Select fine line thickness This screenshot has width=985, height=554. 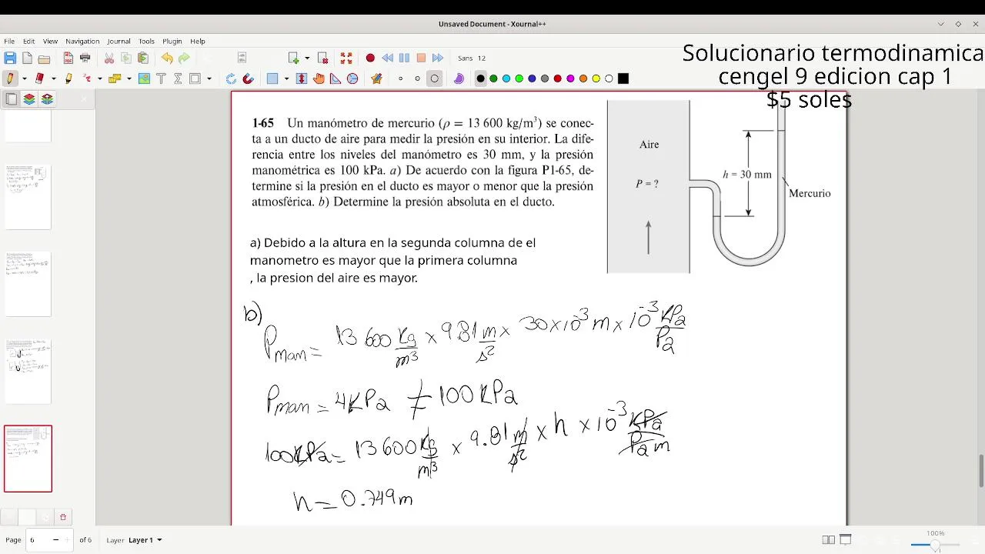(400, 78)
